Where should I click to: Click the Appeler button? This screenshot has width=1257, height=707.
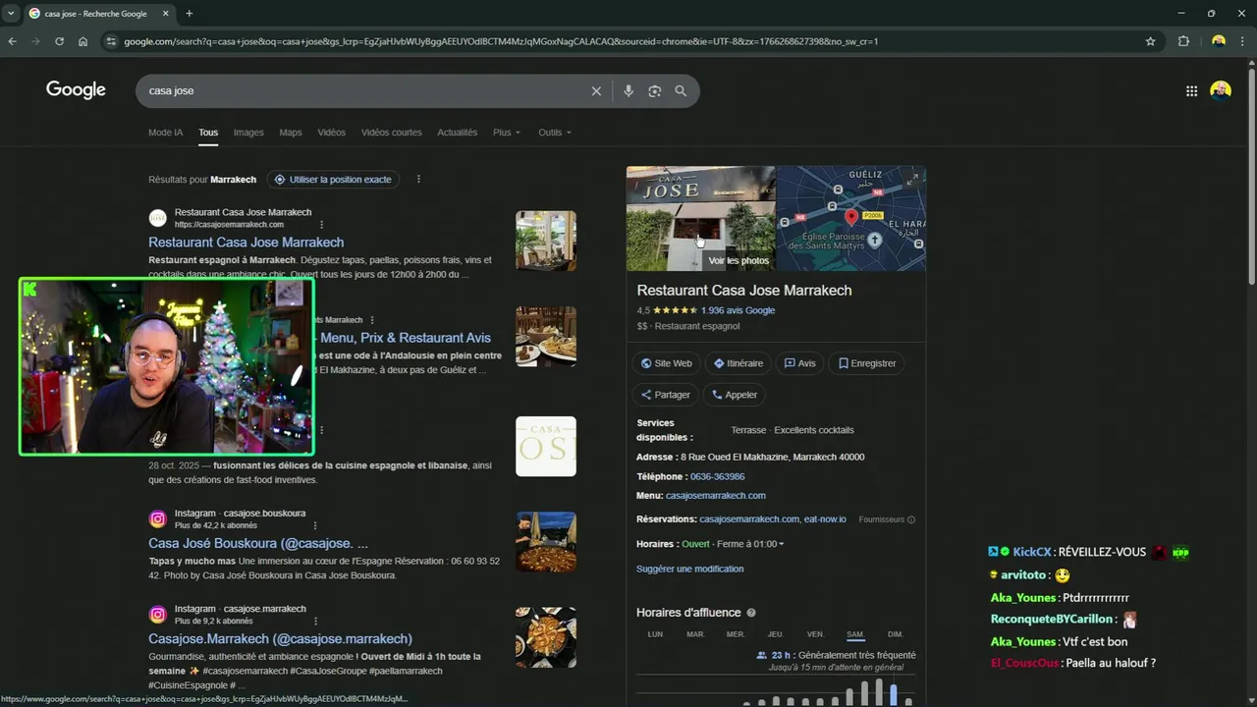point(735,395)
